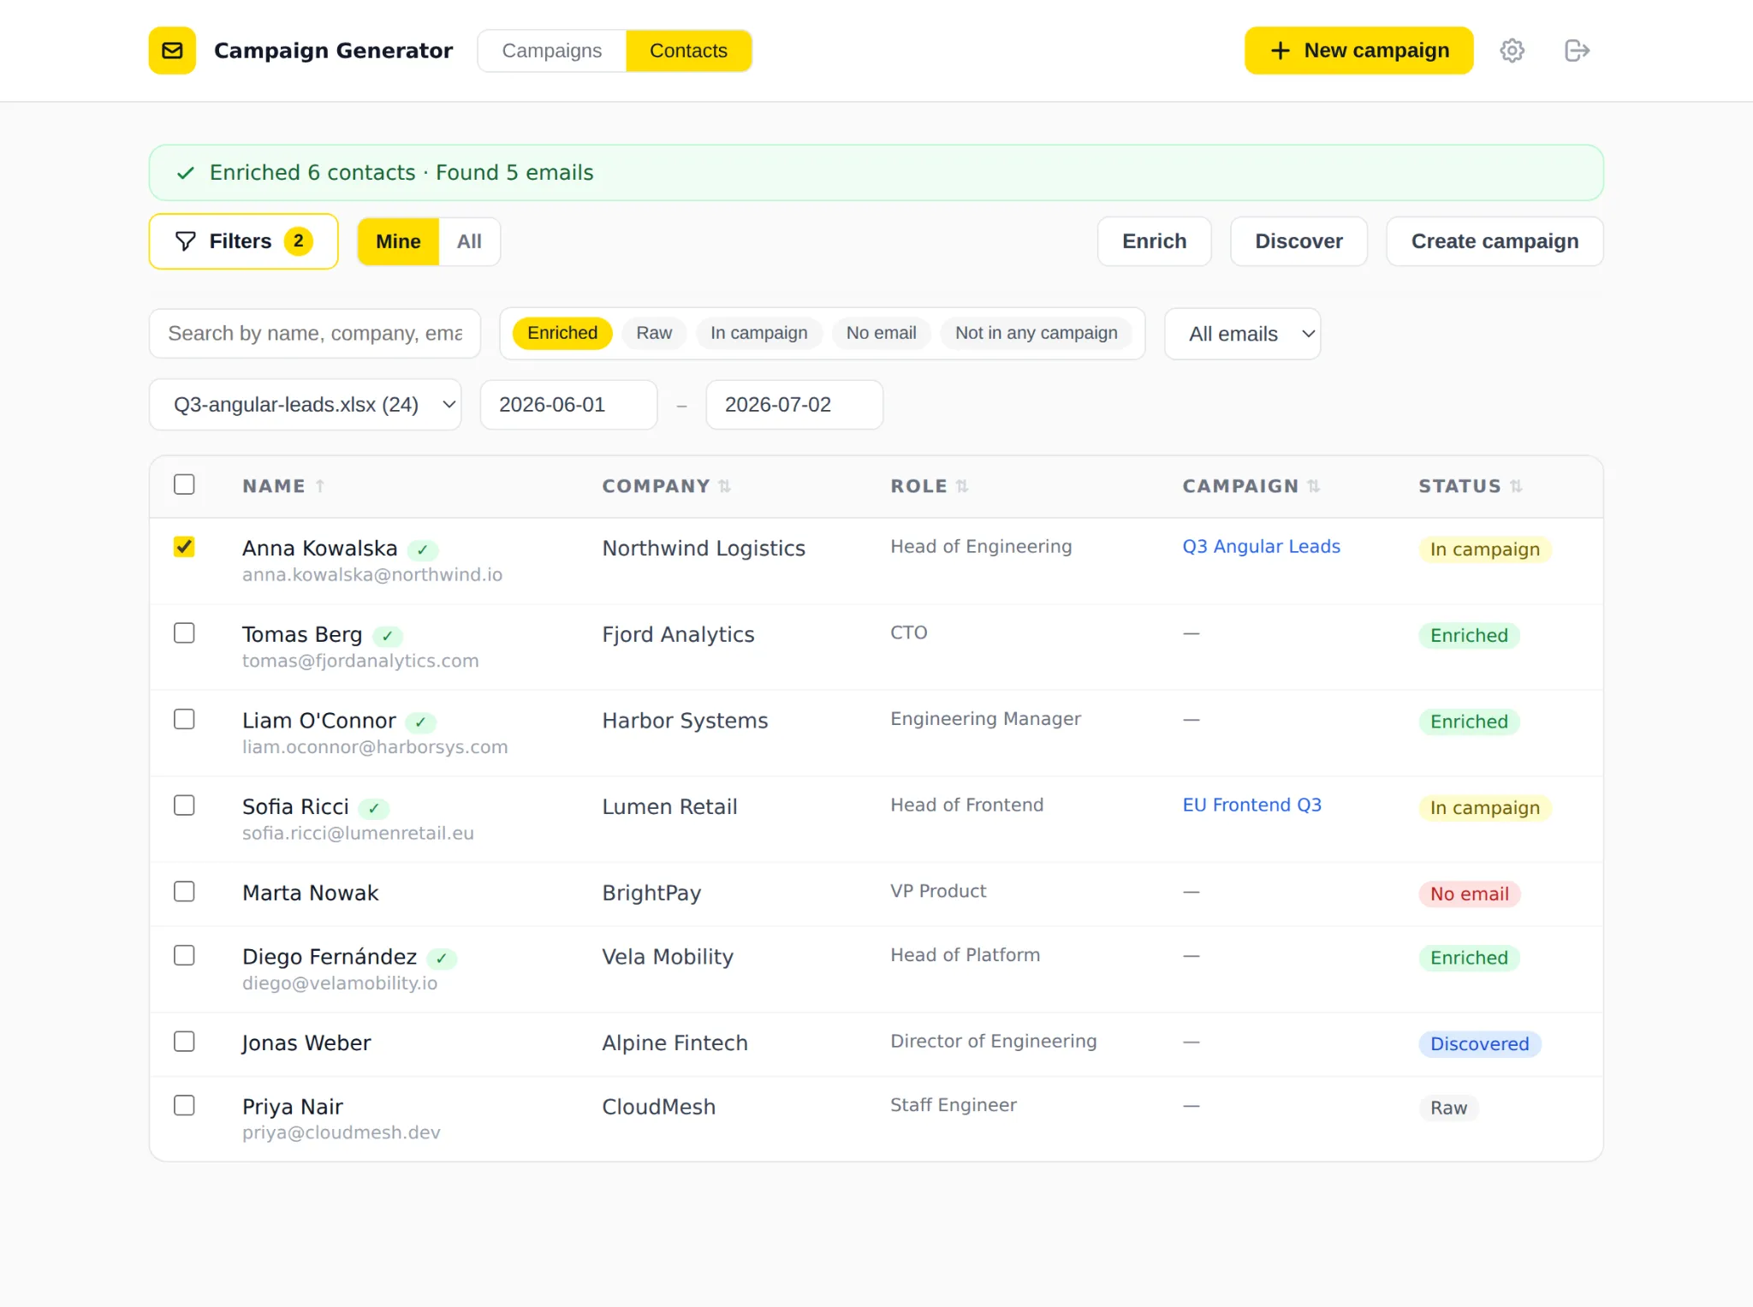
Task: Sort by Role column icon
Action: (x=962, y=486)
